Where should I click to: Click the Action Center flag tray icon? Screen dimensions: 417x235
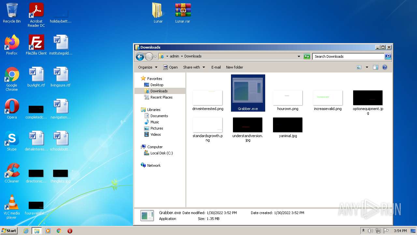point(386,231)
